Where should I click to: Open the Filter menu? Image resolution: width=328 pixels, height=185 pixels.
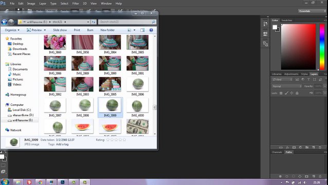tap(76, 4)
